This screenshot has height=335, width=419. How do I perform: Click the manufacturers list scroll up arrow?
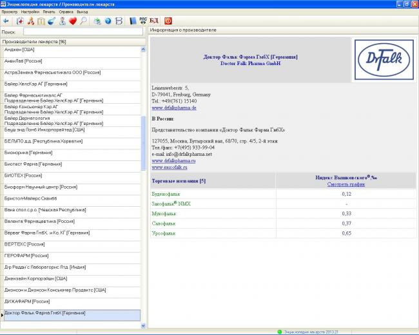pyautogui.click(x=143, y=50)
